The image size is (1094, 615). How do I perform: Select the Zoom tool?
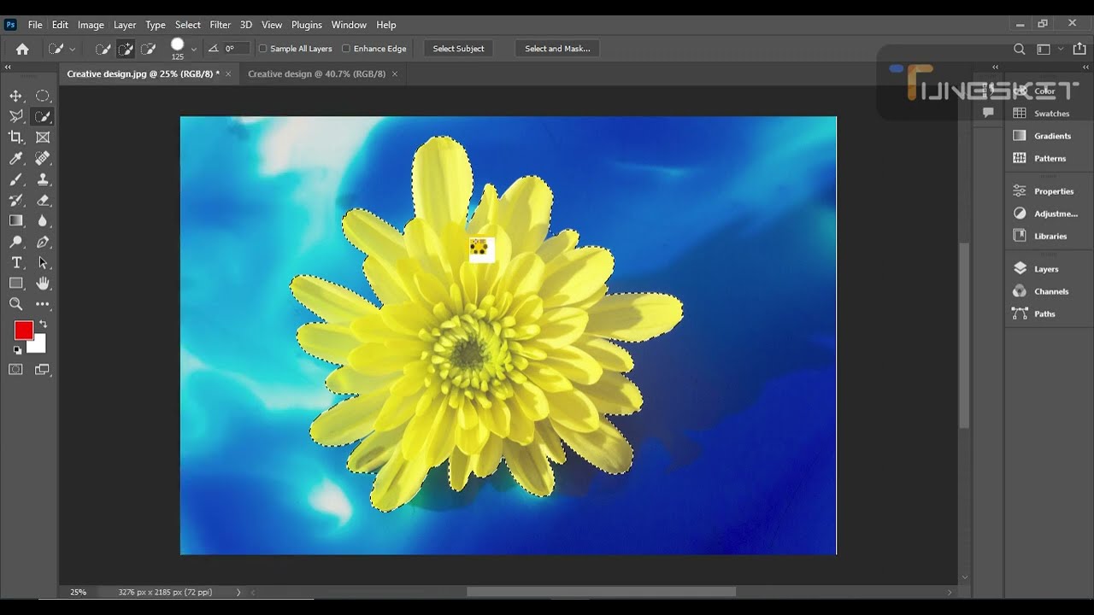16,304
